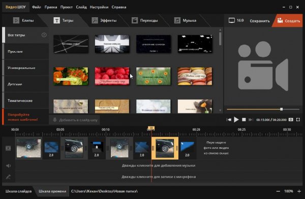Select the macarons title template
This screenshot has width=305, height=199.
point(195,76)
